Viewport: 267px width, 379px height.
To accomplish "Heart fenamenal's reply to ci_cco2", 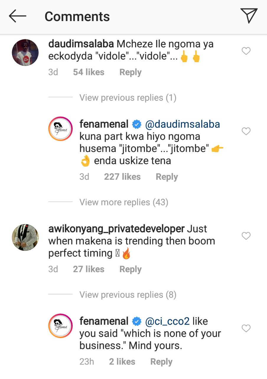I will point(246,328).
